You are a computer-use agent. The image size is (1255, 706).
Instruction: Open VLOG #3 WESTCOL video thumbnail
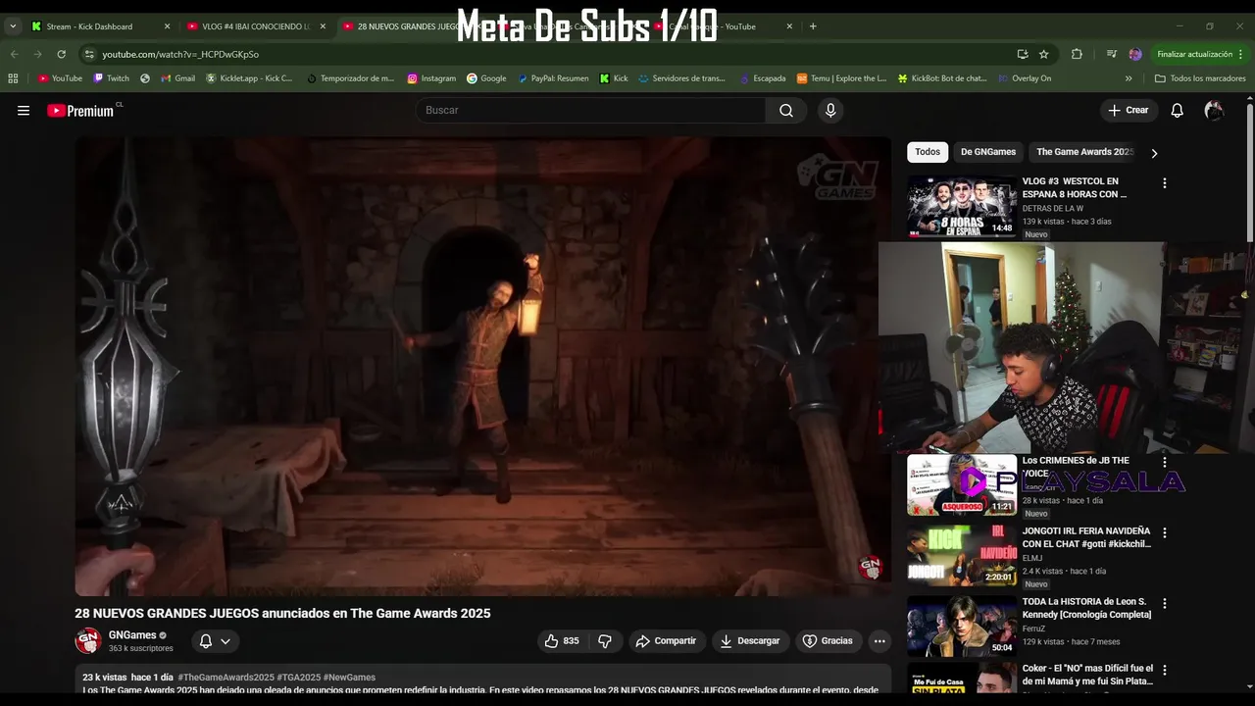pyautogui.click(x=962, y=207)
